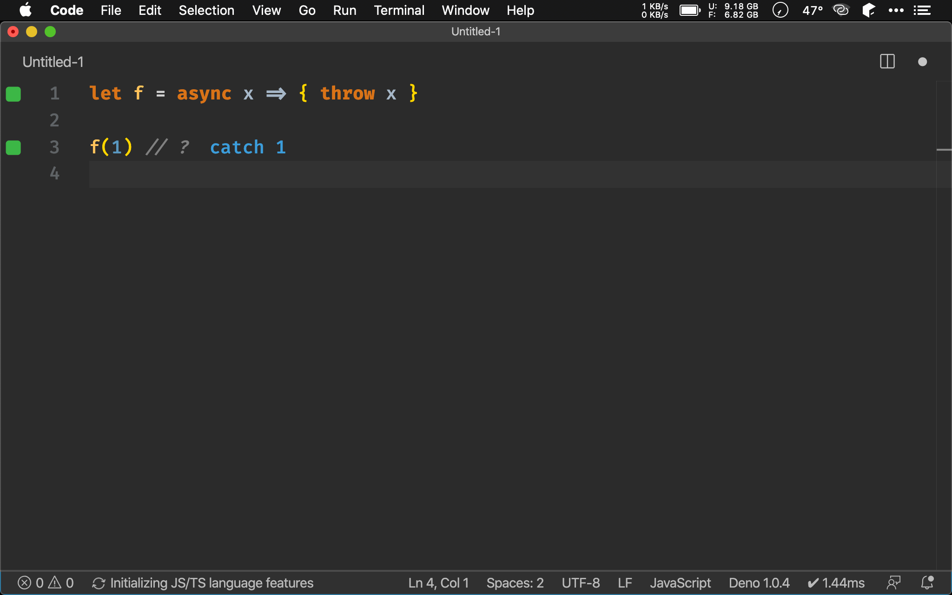Click Ln 4, Col 1 position indicator
Viewport: 952px width, 595px height.
438,582
